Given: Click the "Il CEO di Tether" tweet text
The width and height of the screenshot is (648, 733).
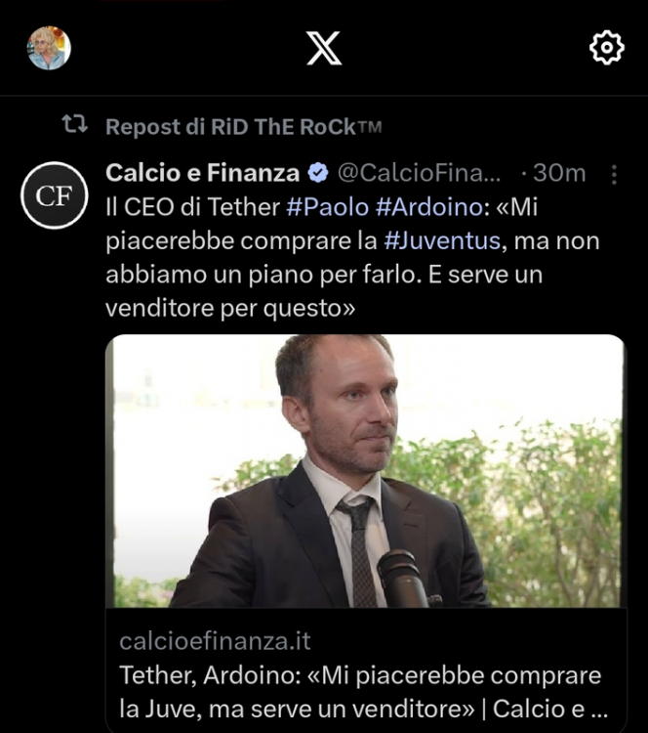Looking at the screenshot, I should (x=193, y=206).
